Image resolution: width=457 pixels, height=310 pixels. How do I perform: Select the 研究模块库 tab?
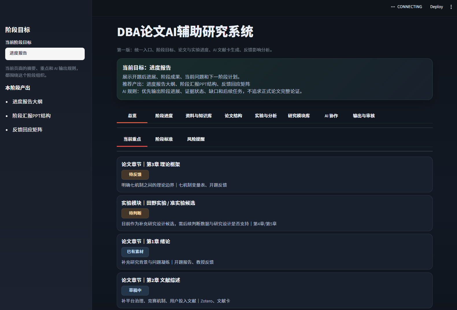(x=299, y=116)
